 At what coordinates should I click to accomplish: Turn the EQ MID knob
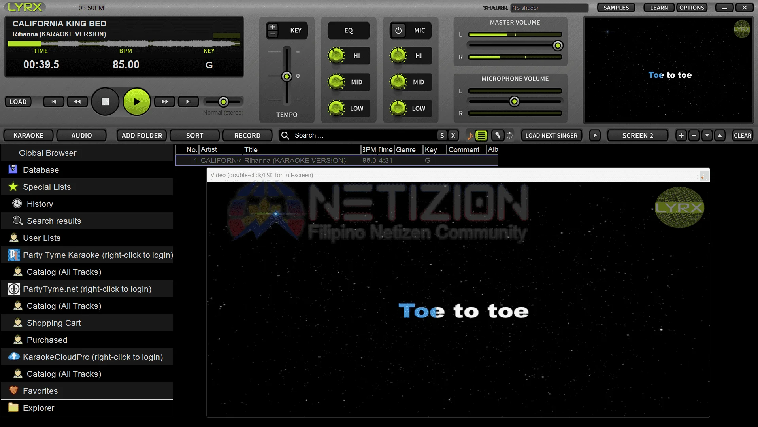(336, 82)
